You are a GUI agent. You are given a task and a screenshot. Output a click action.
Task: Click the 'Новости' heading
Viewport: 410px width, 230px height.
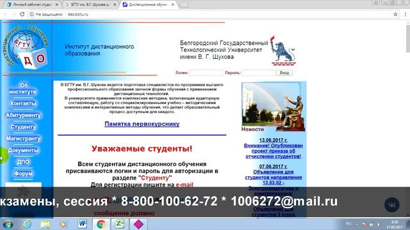(252, 129)
